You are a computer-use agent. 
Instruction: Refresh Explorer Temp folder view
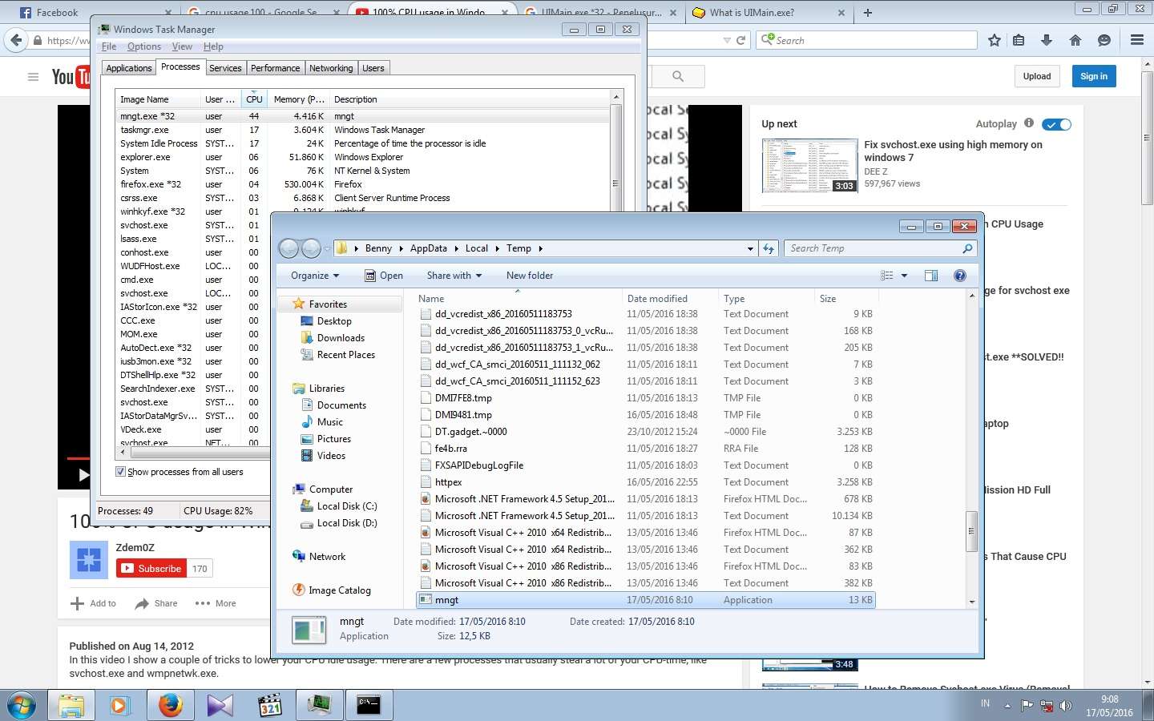click(x=769, y=248)
